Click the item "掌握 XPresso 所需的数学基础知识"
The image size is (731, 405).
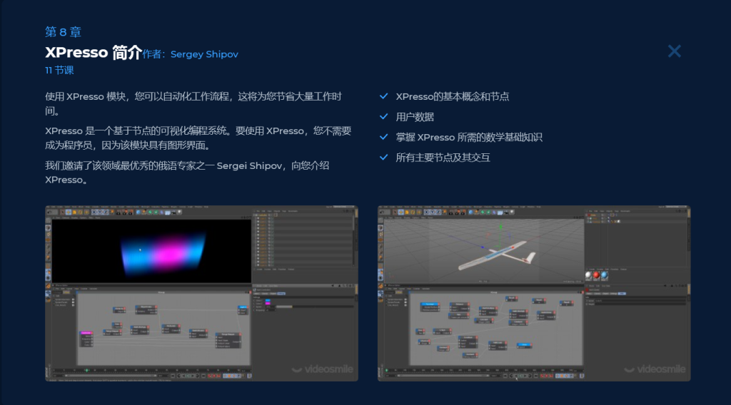click(468, 138)
